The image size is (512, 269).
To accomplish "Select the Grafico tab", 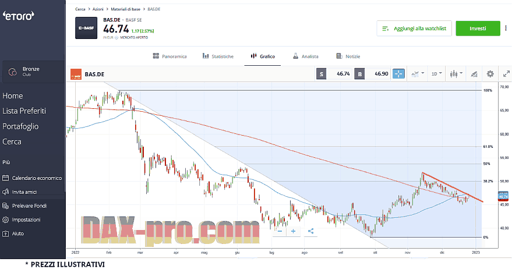I will [263, 56].
